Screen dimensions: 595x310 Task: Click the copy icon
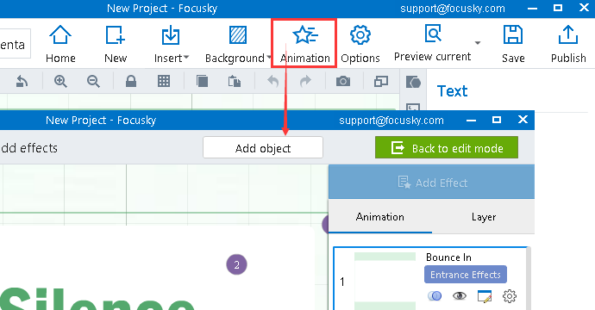pyautogui.click(x=203, y=81)
